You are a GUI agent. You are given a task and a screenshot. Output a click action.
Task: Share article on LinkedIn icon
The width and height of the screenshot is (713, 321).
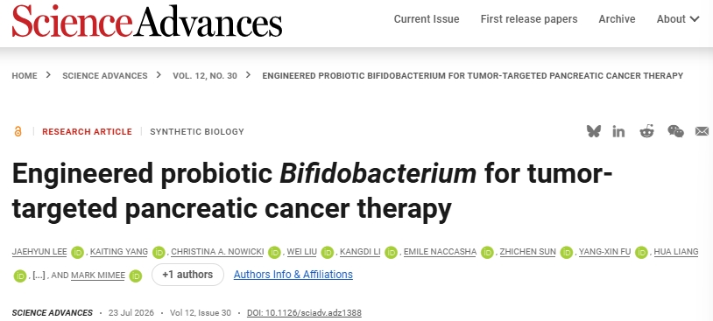tap(618, 132)
